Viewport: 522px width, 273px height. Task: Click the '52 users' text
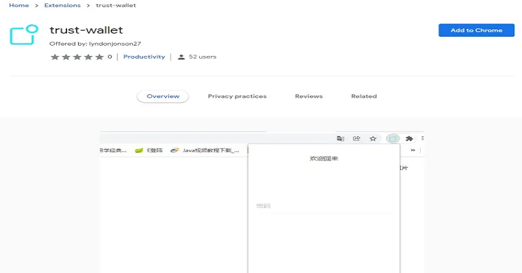tap(202, 57)
